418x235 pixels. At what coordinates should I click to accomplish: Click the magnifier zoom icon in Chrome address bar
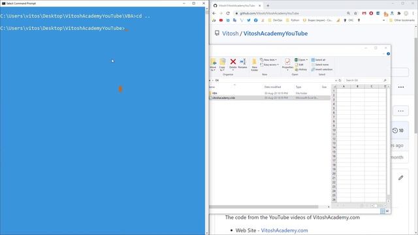click(x=348, y=13)
